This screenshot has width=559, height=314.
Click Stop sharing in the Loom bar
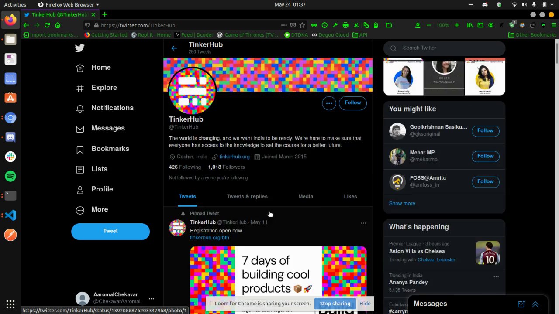click(x=335, y=304)
